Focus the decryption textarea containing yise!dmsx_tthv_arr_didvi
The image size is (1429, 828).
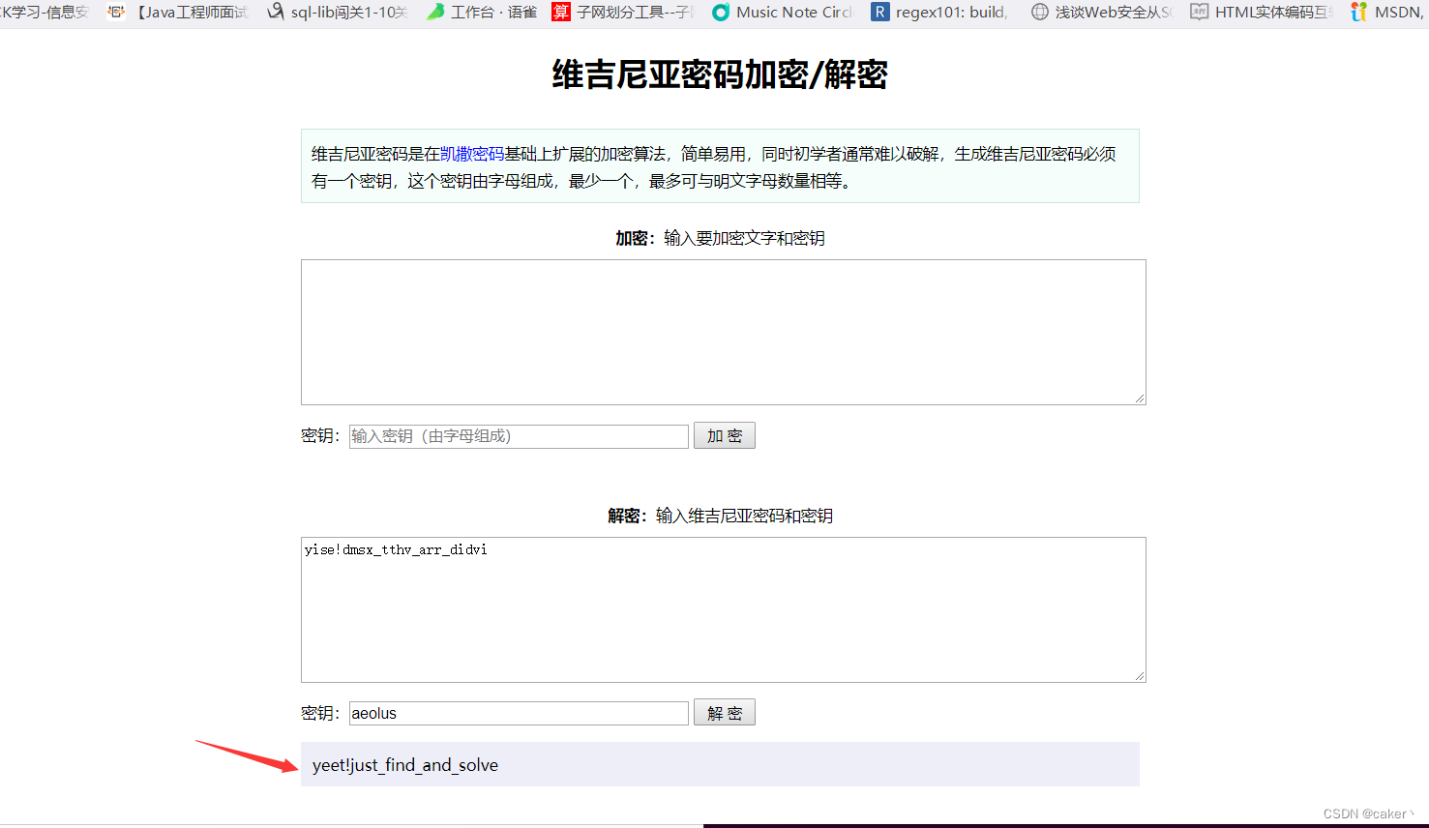point(724,609)
